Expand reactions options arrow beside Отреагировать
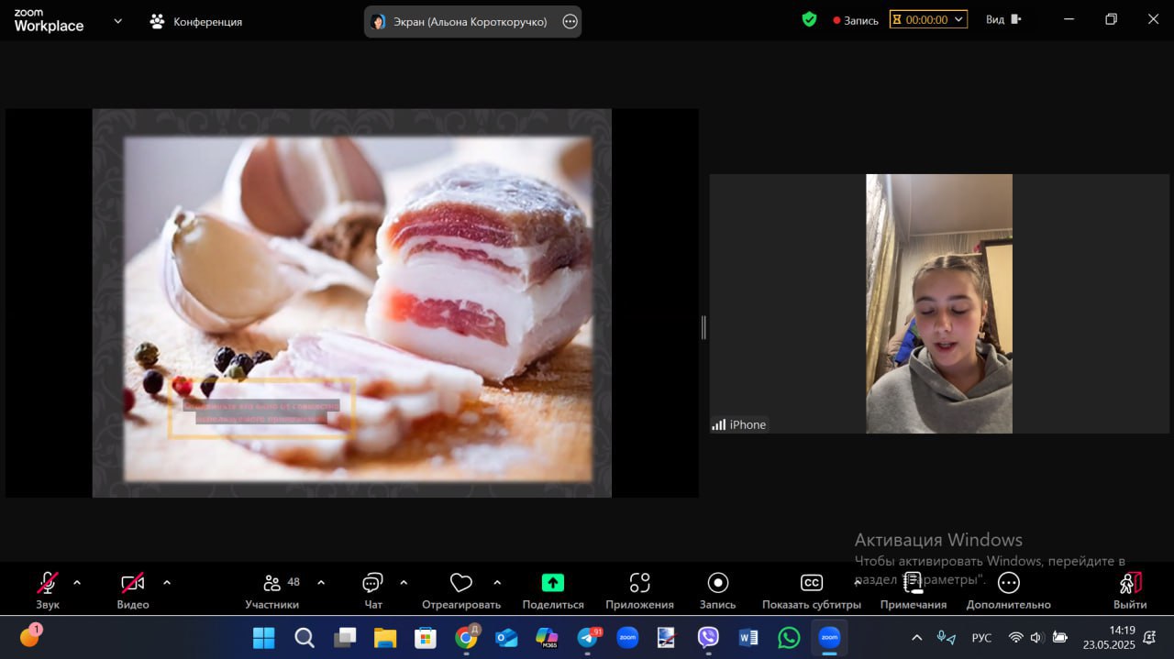This screenshot has height=659, width=1174. [497, 582]
